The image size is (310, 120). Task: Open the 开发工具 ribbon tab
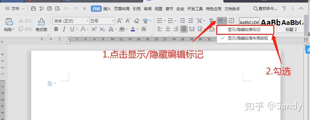pos(195,9)
